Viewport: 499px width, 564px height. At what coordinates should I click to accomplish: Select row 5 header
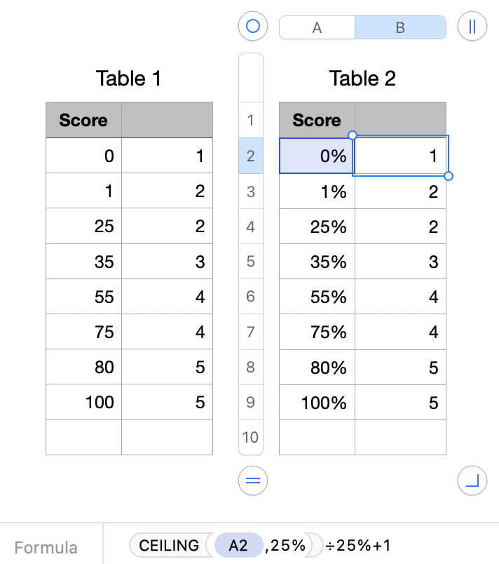click(x=251, y=262)
